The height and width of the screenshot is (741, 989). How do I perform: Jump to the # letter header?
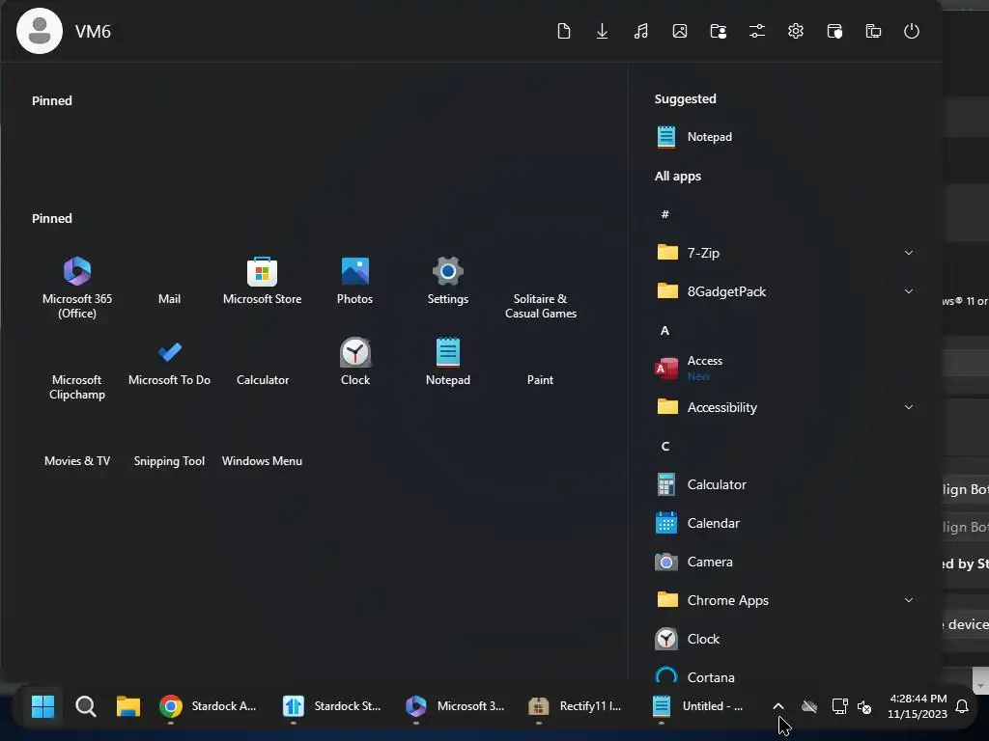[664, 214]
